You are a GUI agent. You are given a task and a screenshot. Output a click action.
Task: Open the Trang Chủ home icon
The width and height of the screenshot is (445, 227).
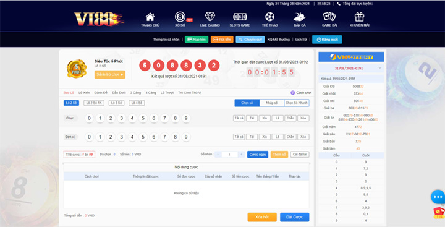pos(150,17)
